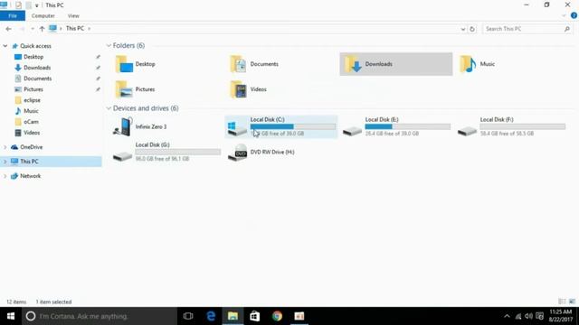Open the Desktop folder in Folders section

[x=135, y=64]
